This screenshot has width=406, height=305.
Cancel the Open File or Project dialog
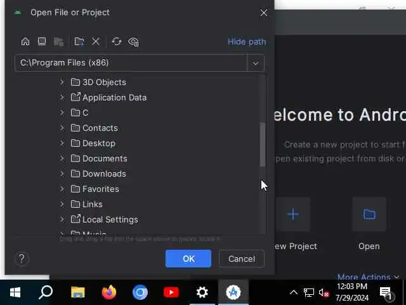click(242, 259)
